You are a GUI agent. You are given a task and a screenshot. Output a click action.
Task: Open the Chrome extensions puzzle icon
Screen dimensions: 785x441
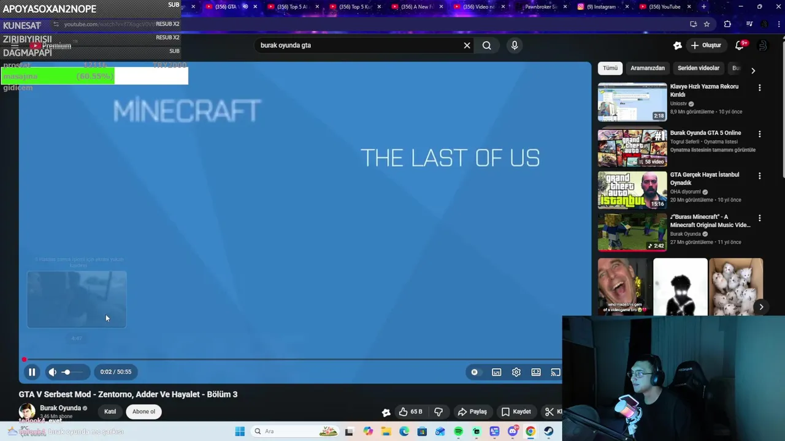pos(727,24)
